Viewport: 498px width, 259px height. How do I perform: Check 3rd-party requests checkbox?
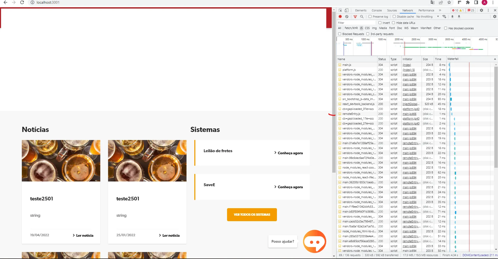click(x=368, y=34)
